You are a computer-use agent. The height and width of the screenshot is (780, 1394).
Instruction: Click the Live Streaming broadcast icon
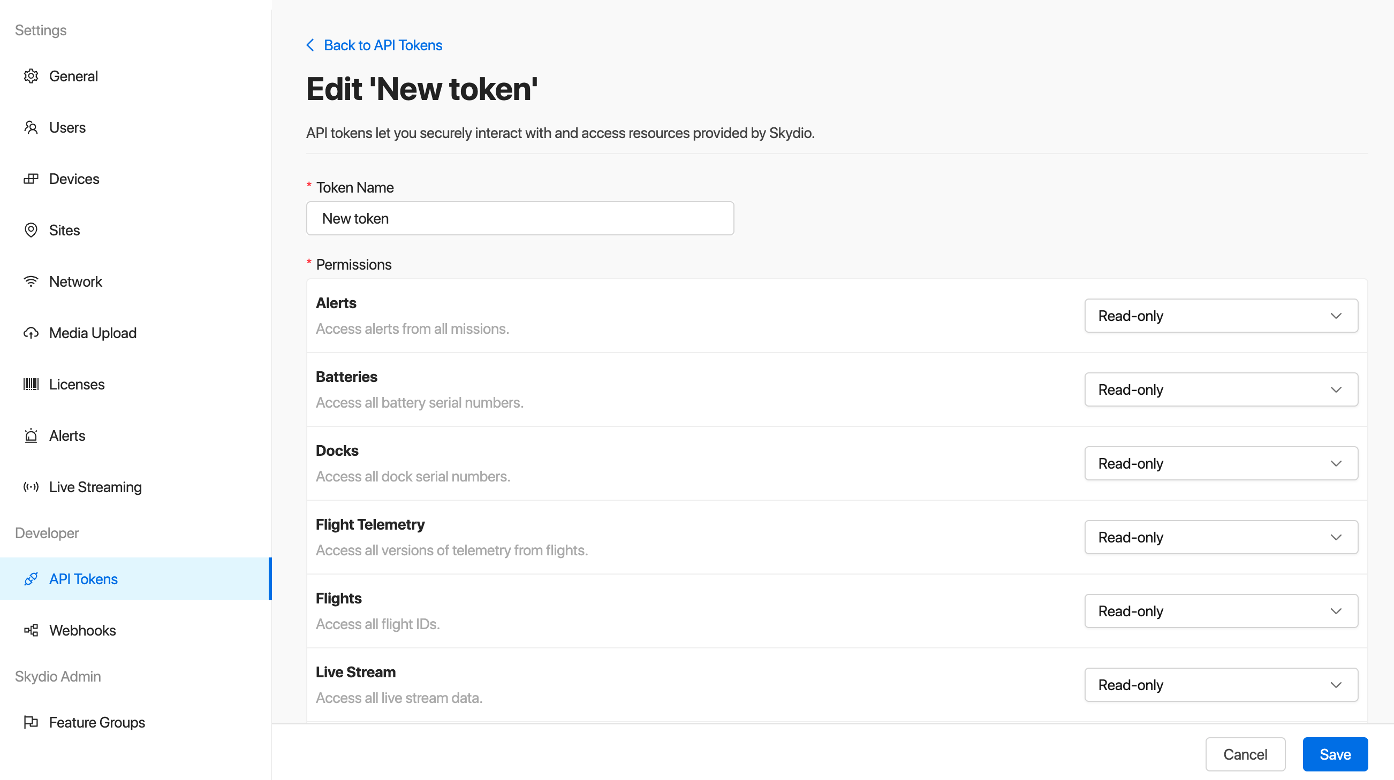pos(31,487)
